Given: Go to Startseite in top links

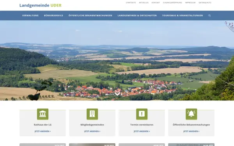Looking at the screenshot, I should (x=131, y=3).
